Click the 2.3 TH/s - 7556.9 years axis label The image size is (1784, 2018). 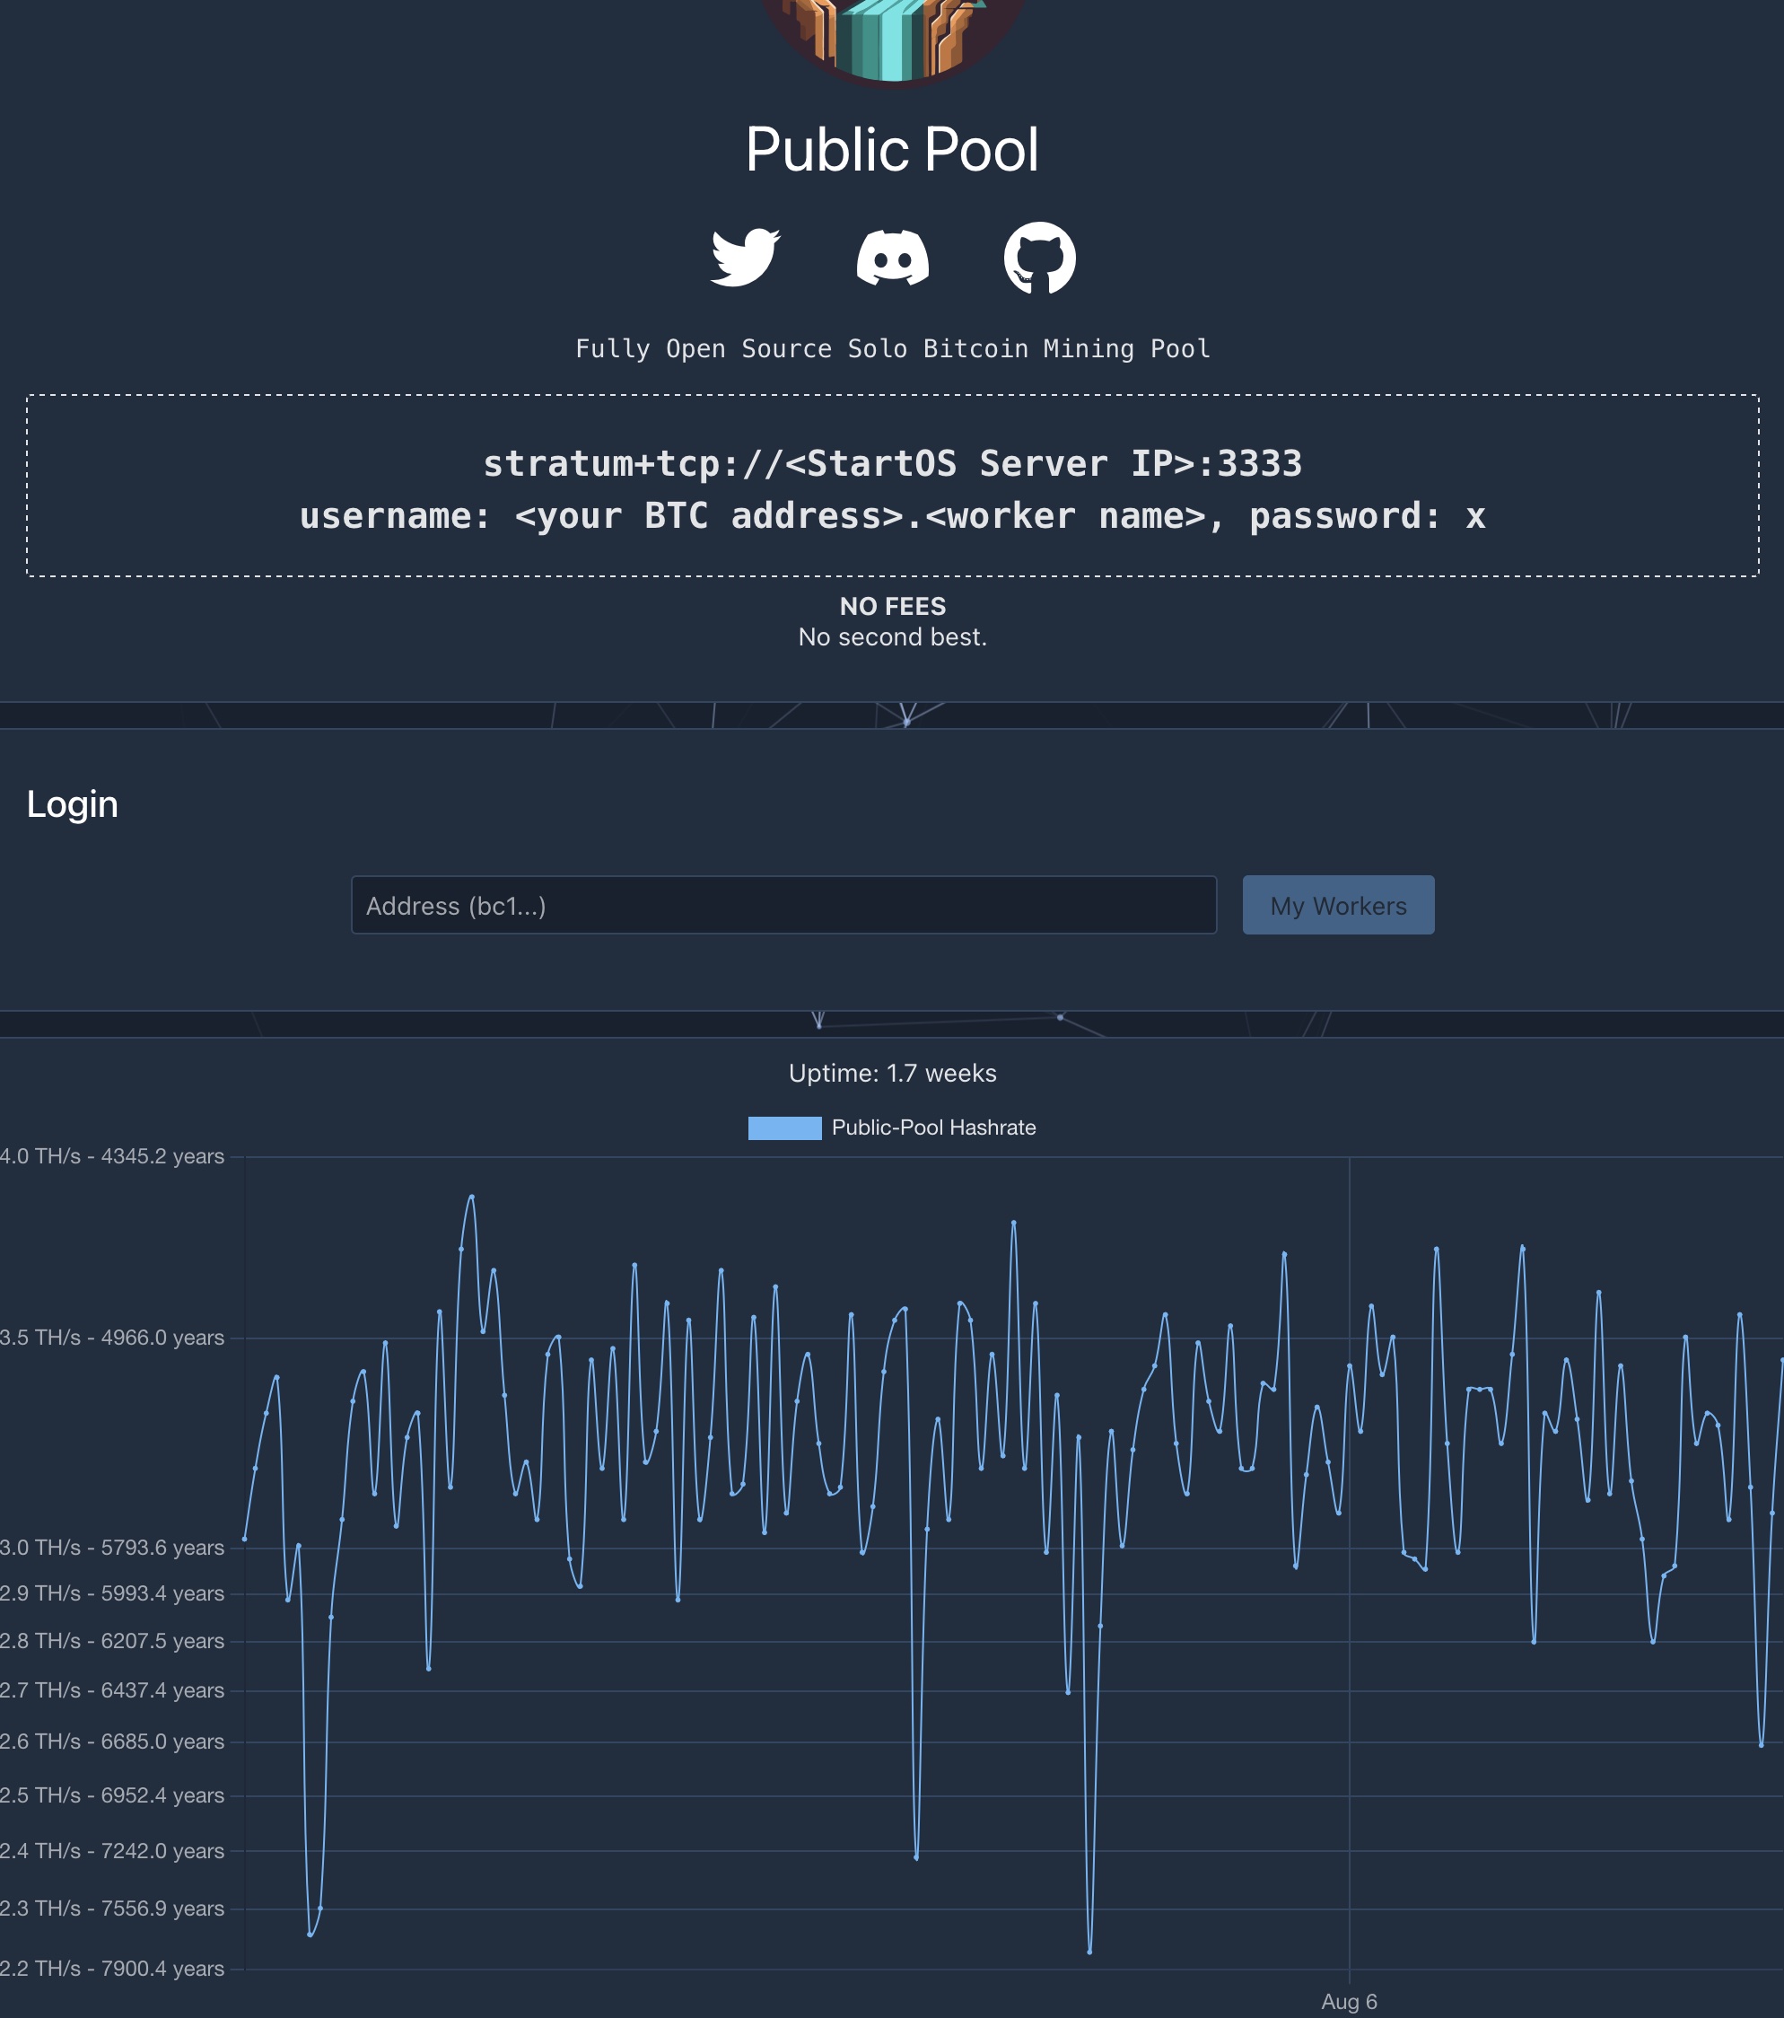coord(112,1908)
